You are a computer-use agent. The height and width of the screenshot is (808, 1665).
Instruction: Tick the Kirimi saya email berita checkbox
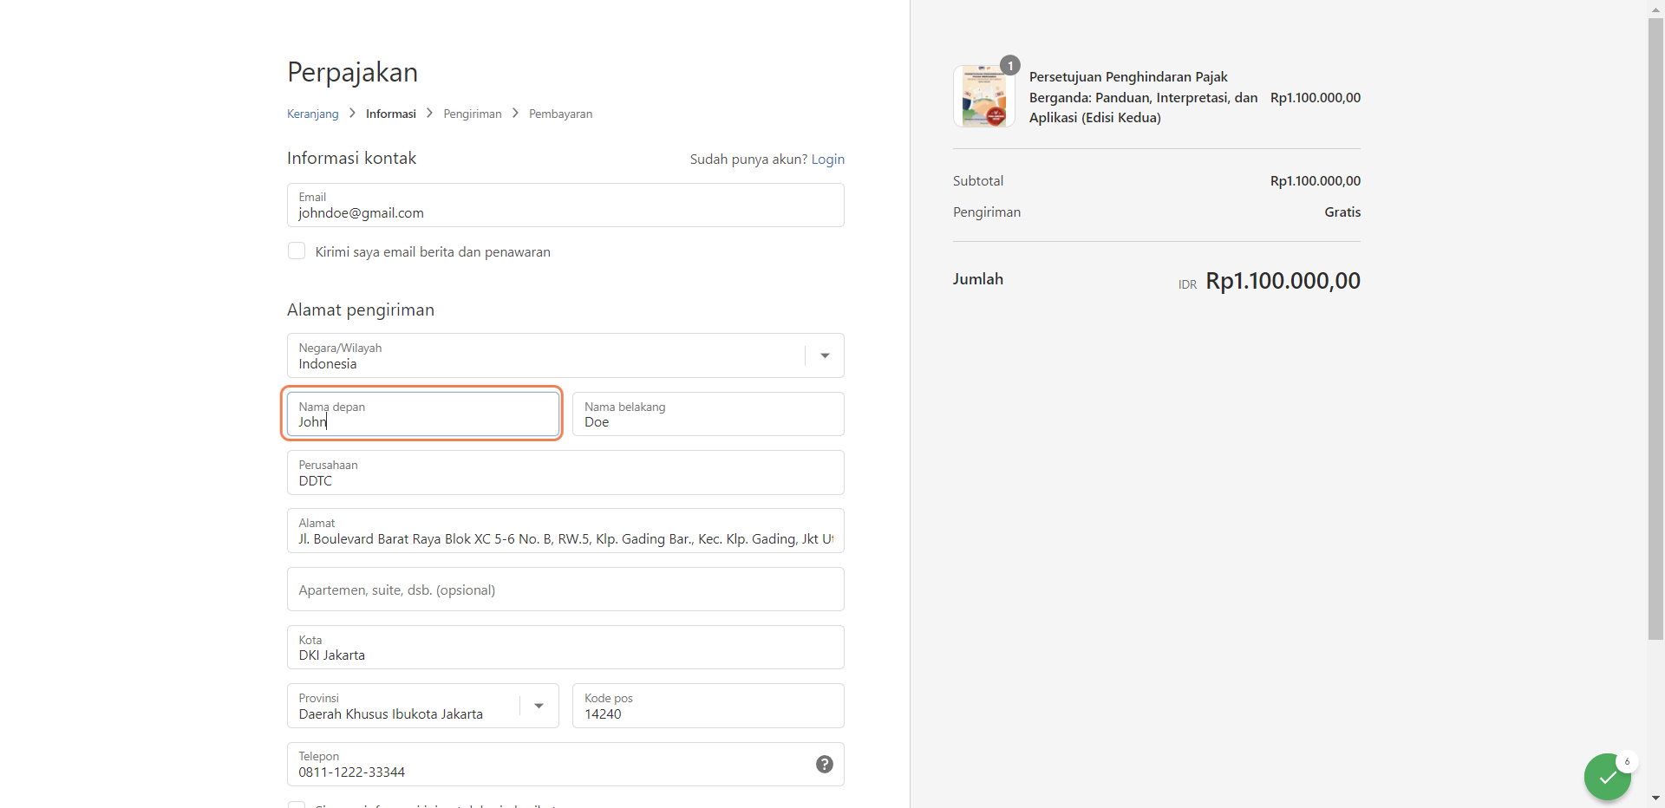[x=297, y=251]
